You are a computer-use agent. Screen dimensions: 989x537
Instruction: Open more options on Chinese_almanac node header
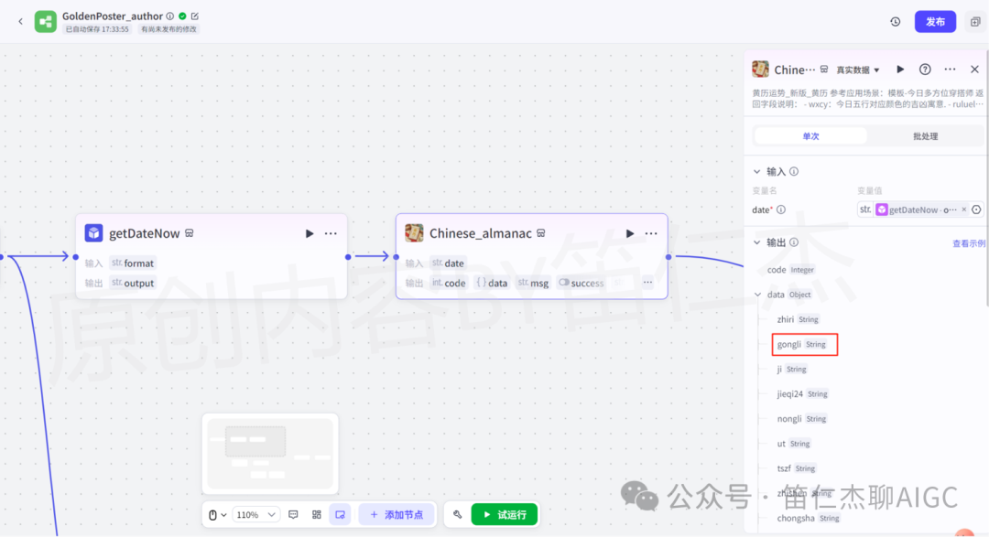(x=651, y=233)
